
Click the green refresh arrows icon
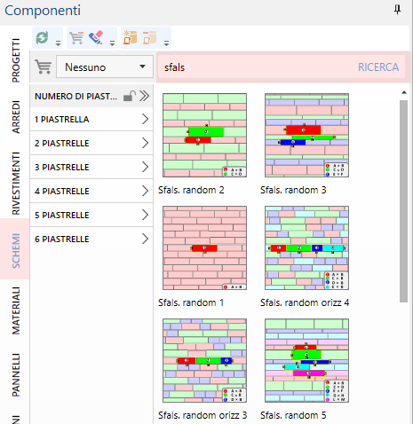click(x=42, y=38)
